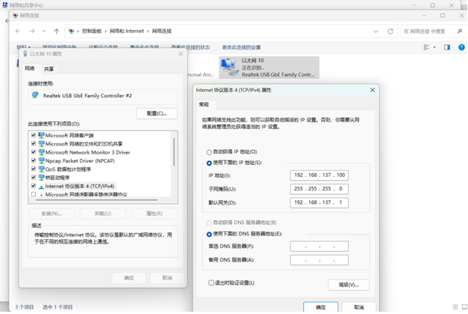
Task: Click 控制面板 in the breadcrumb path
Action: [91, 31]
